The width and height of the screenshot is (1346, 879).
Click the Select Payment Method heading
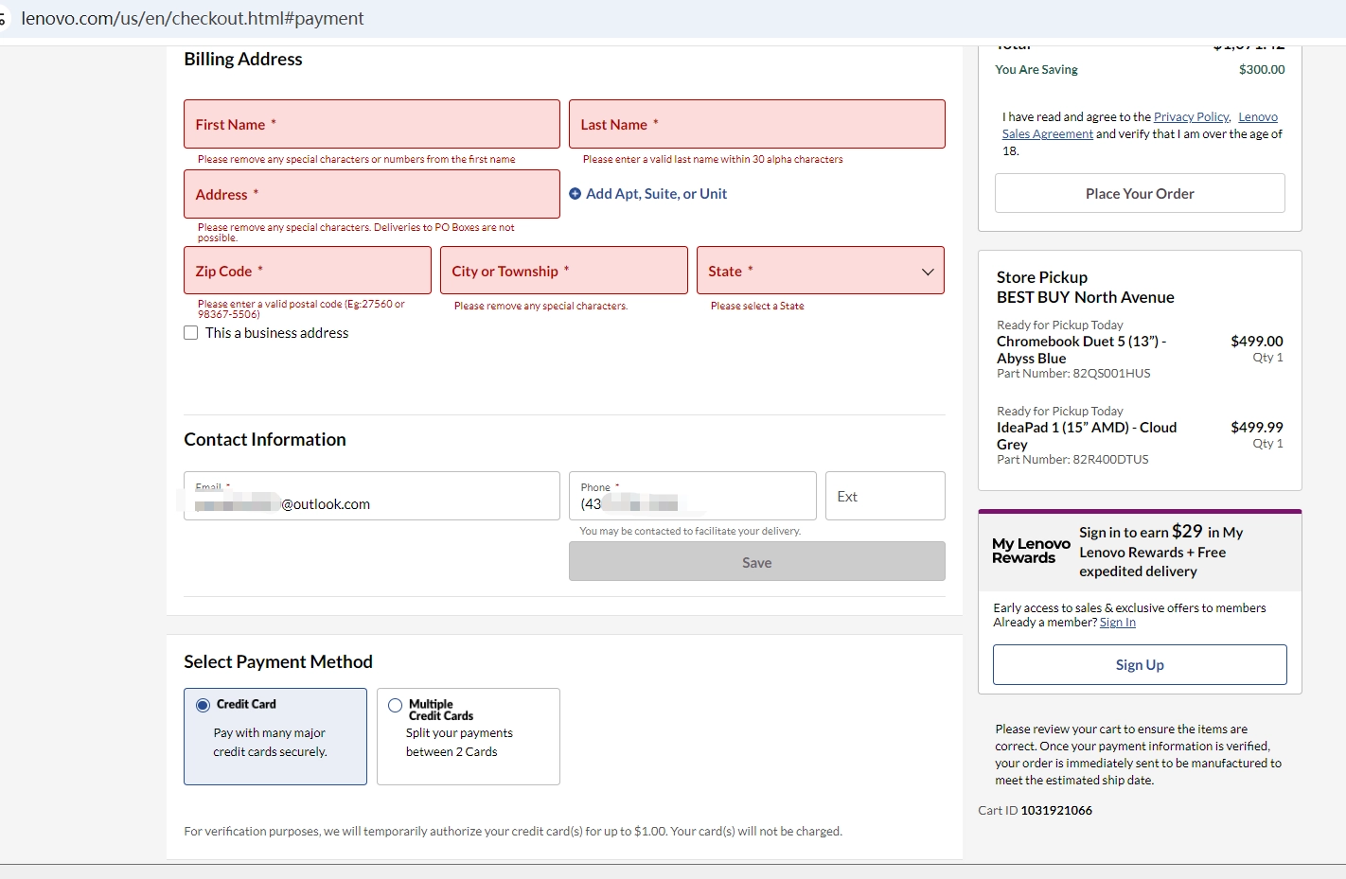tap(278, 661)
